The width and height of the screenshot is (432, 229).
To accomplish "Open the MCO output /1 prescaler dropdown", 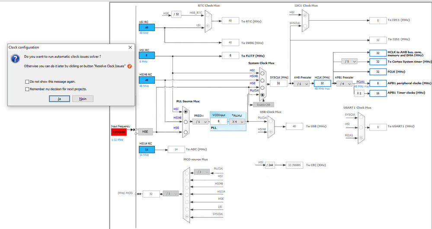I will pos(171,194).
